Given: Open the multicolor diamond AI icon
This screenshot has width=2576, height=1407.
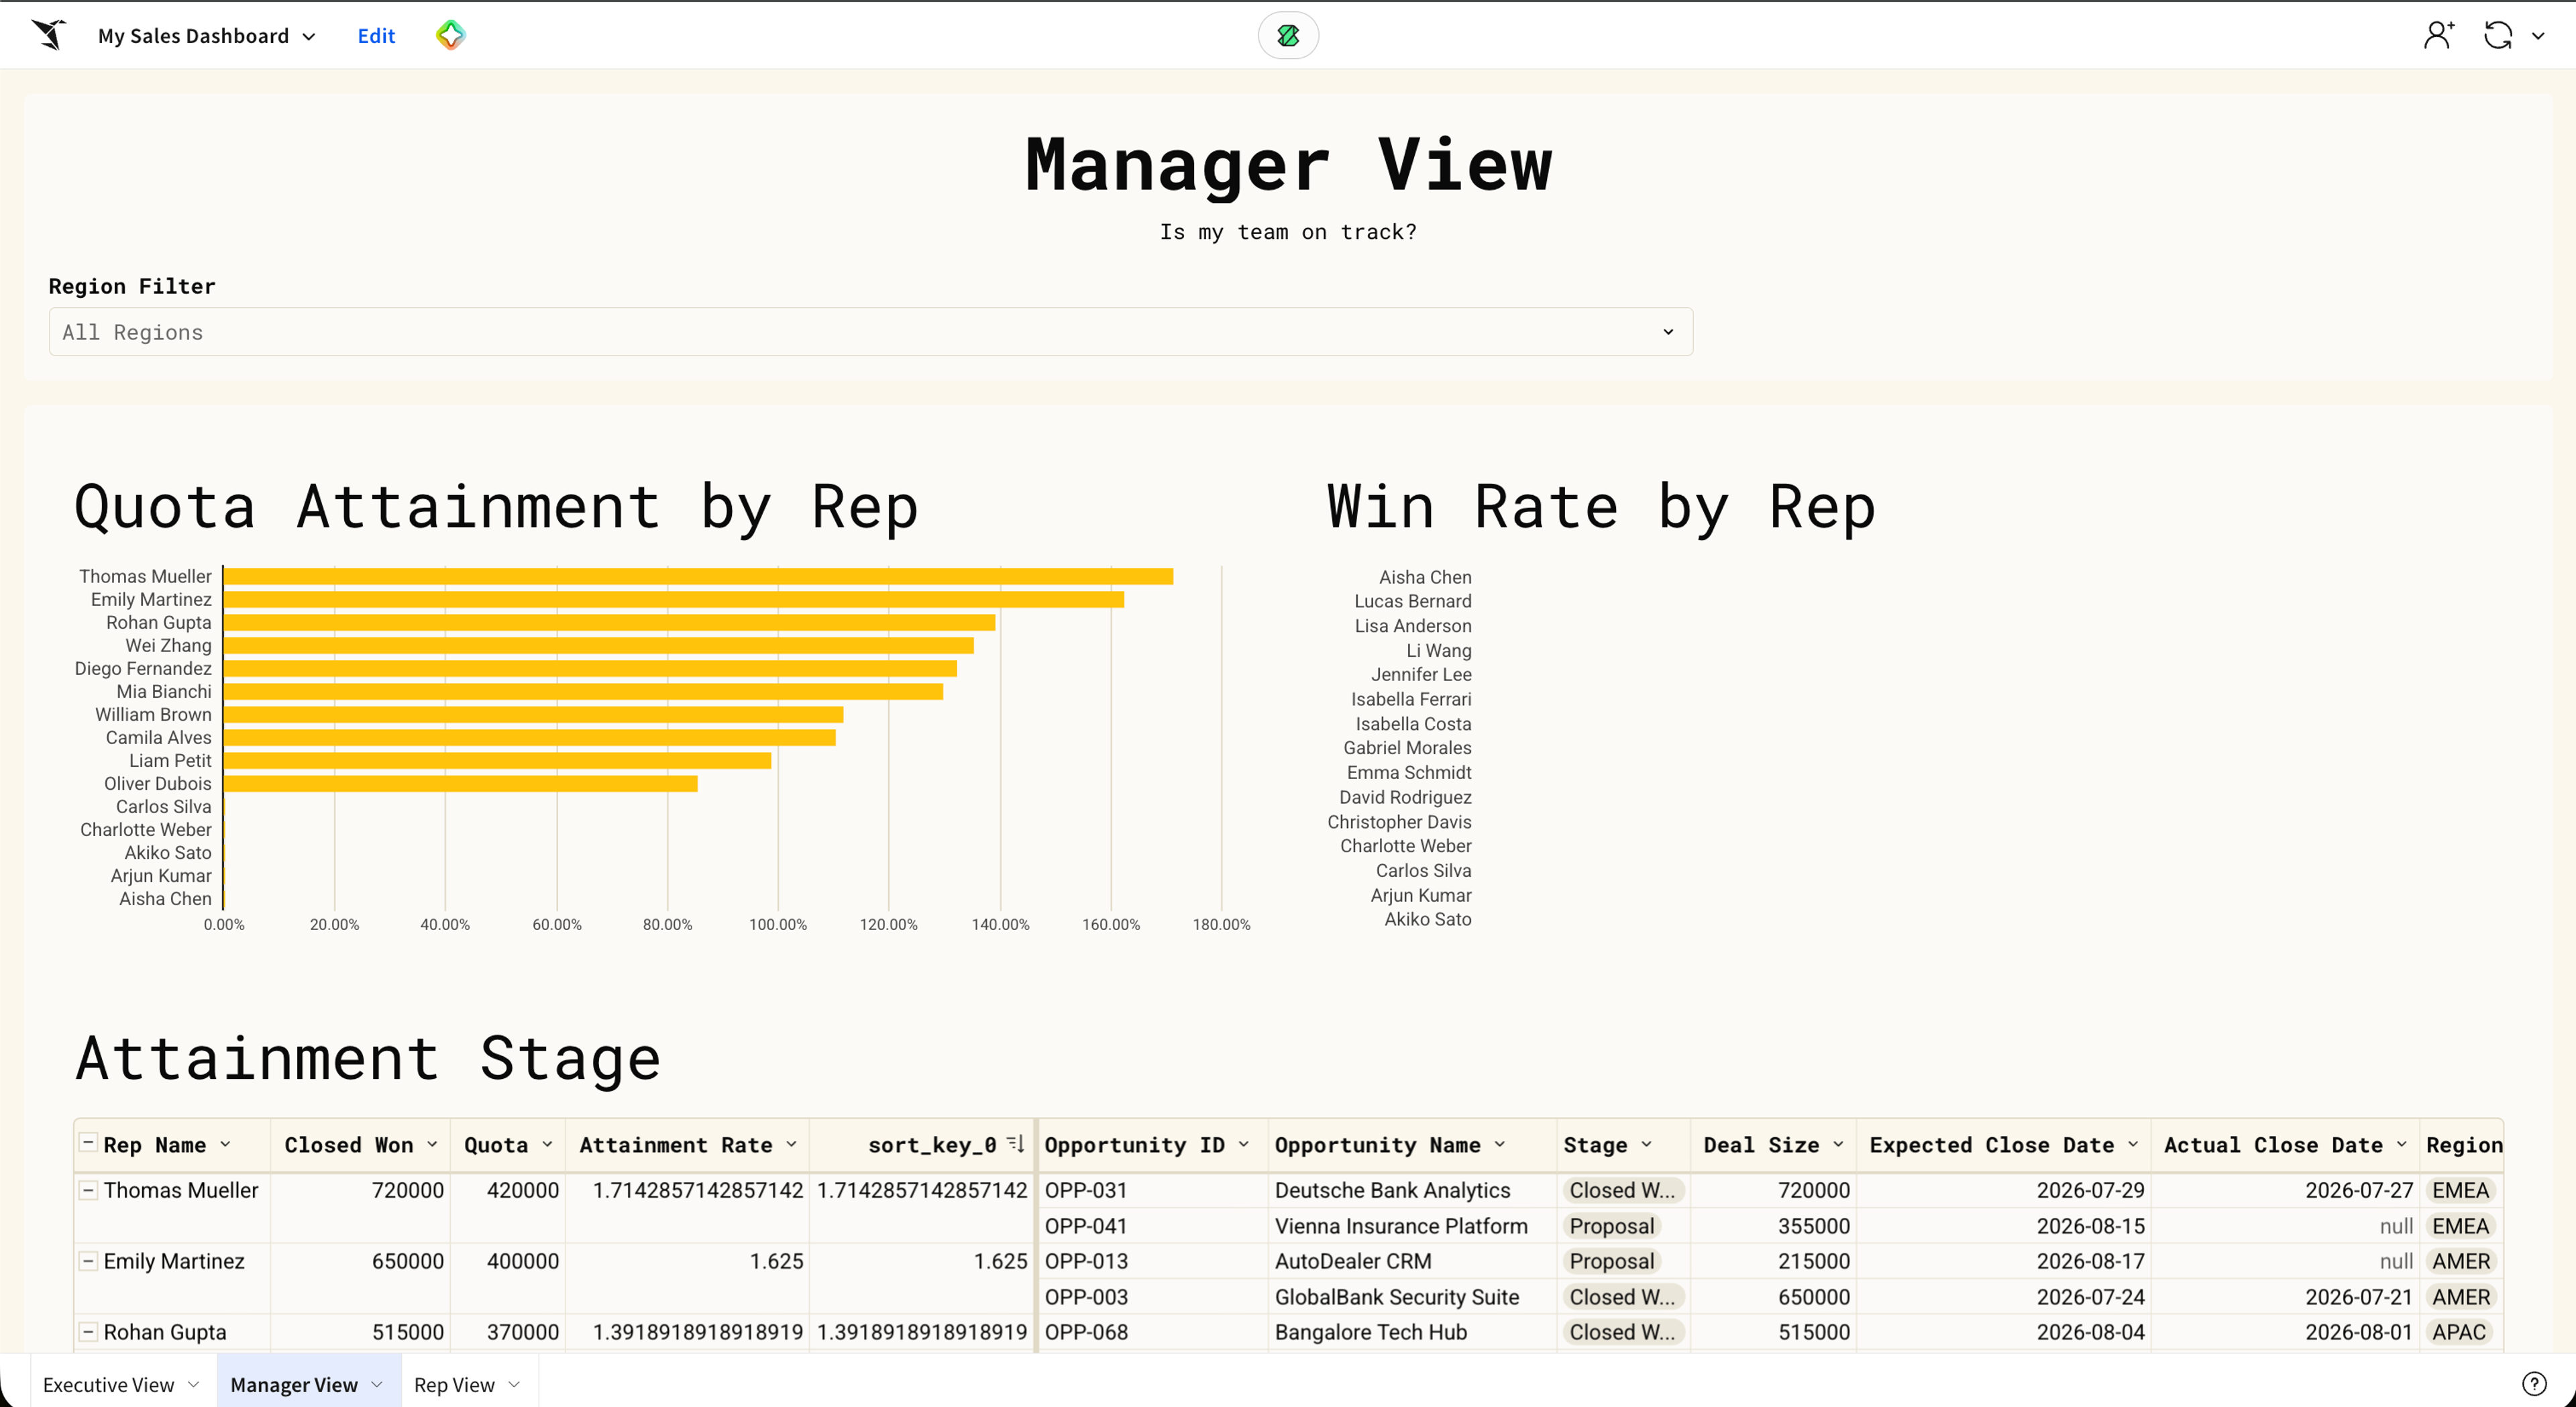Looking at the screenshot, I should pyautogui.click(x=451, y=35).
